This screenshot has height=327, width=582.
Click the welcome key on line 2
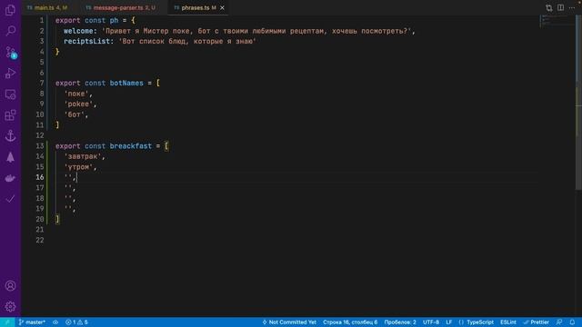pos(78,31)
